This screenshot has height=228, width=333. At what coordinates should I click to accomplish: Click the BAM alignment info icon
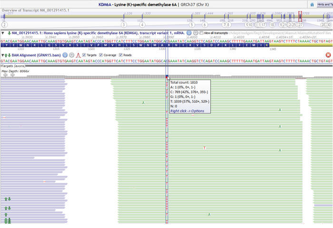[65, 55]
